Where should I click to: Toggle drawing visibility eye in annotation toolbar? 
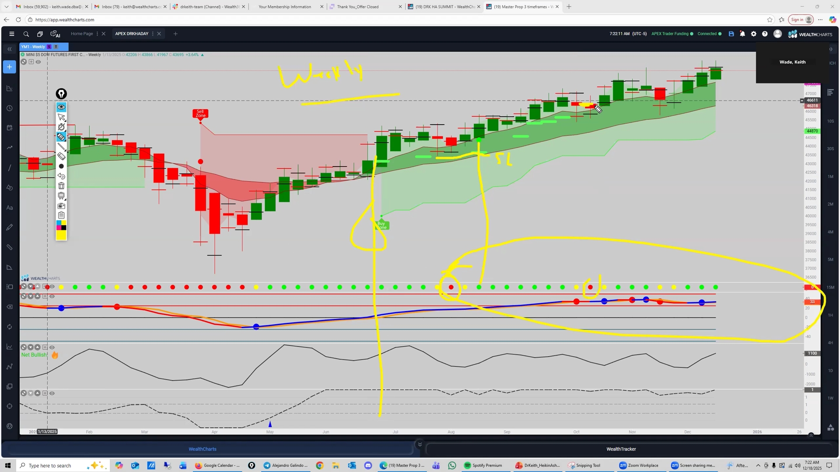point(61,107)
